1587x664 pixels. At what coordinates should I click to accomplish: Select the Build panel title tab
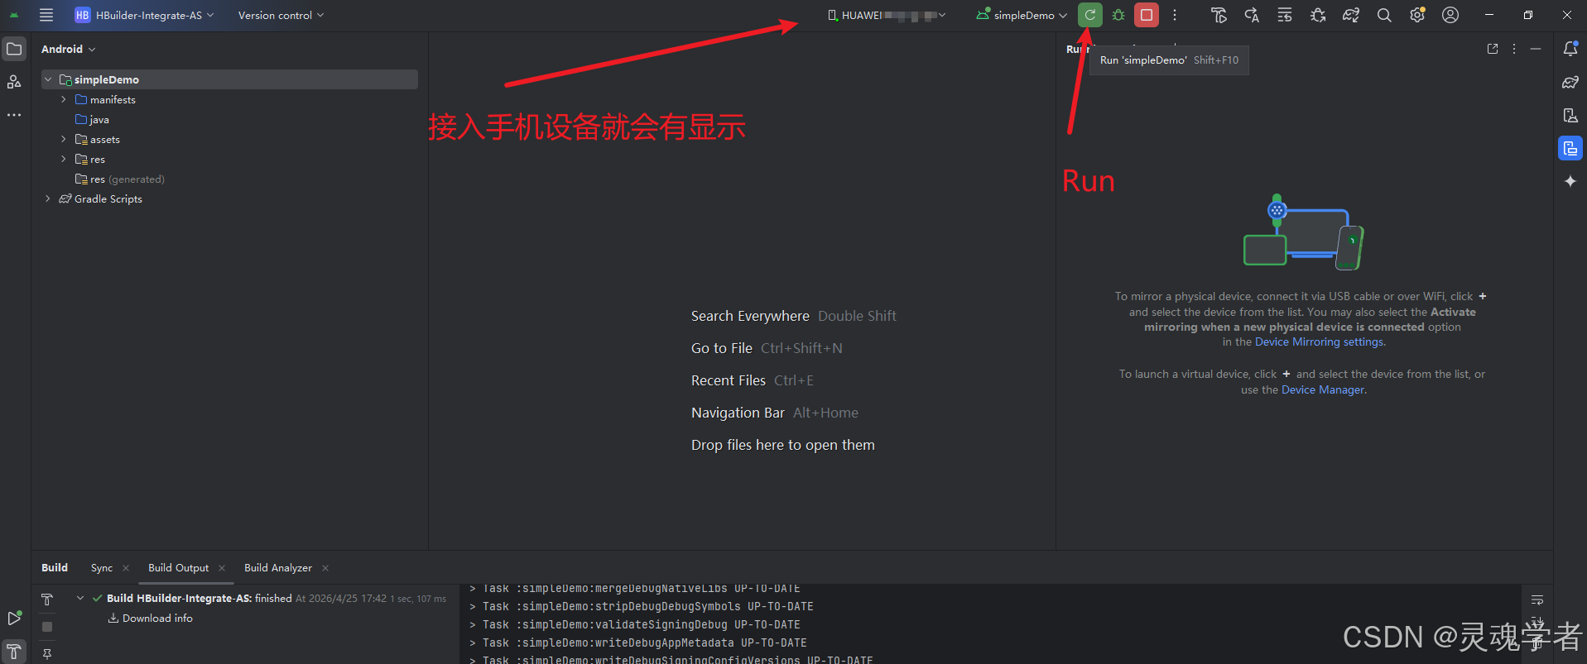[x=55, y=567]
